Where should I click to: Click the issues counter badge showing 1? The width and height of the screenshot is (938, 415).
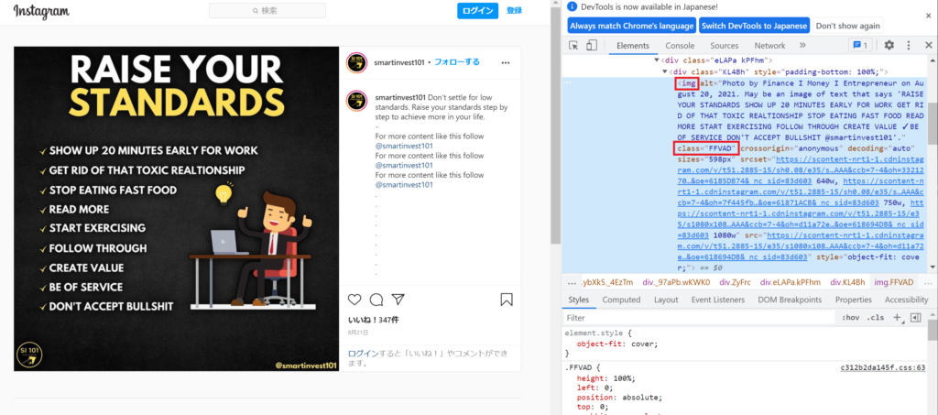pyautogui.click(x=859, y=45)
